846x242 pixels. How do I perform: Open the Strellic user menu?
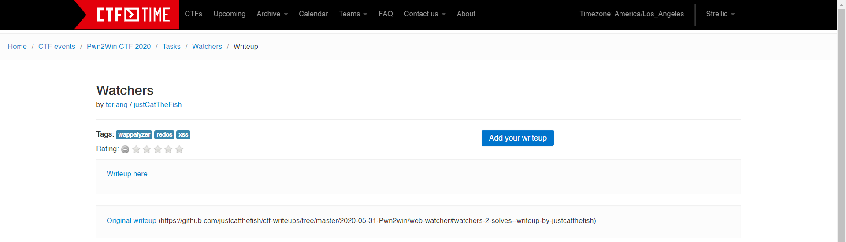[x=720, y=14]
